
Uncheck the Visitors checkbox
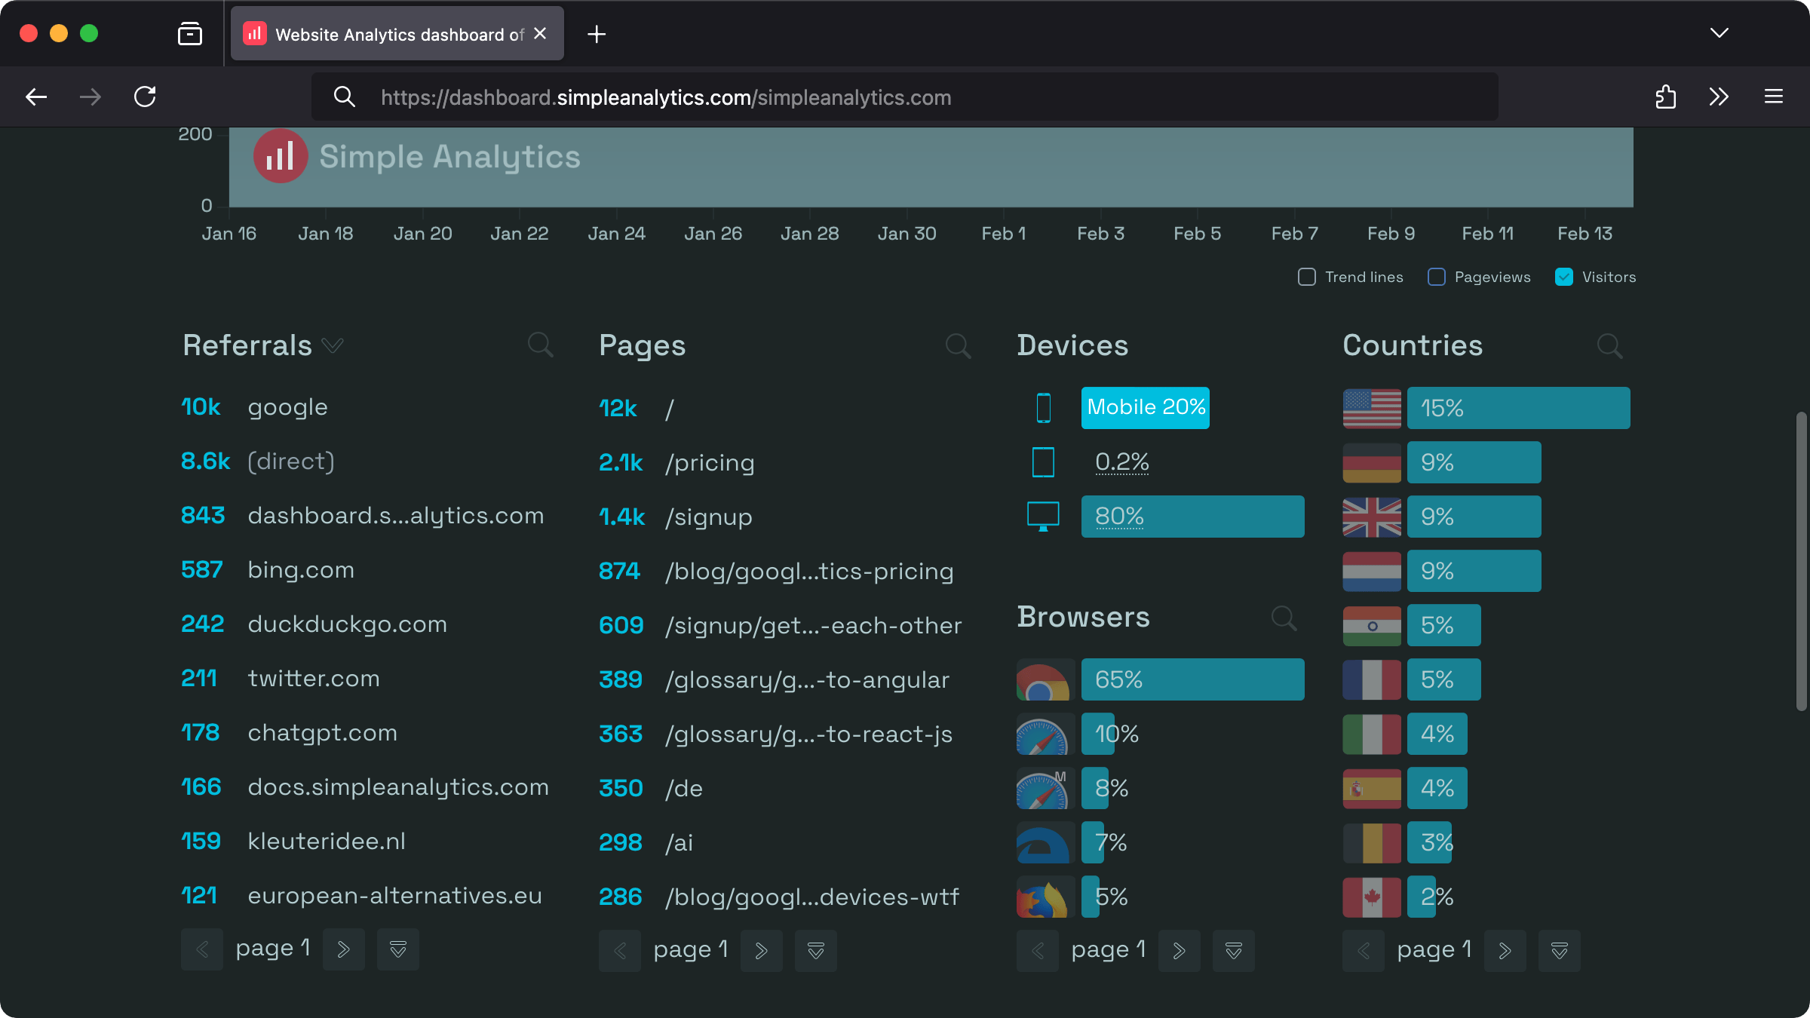tap(1564, 277)
